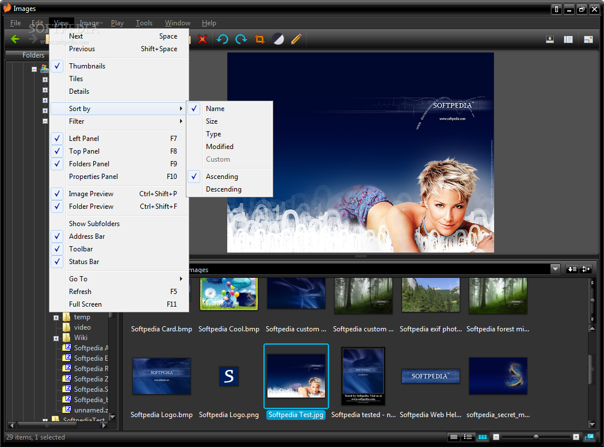Open the pencil edit tool

coord(296,39)
